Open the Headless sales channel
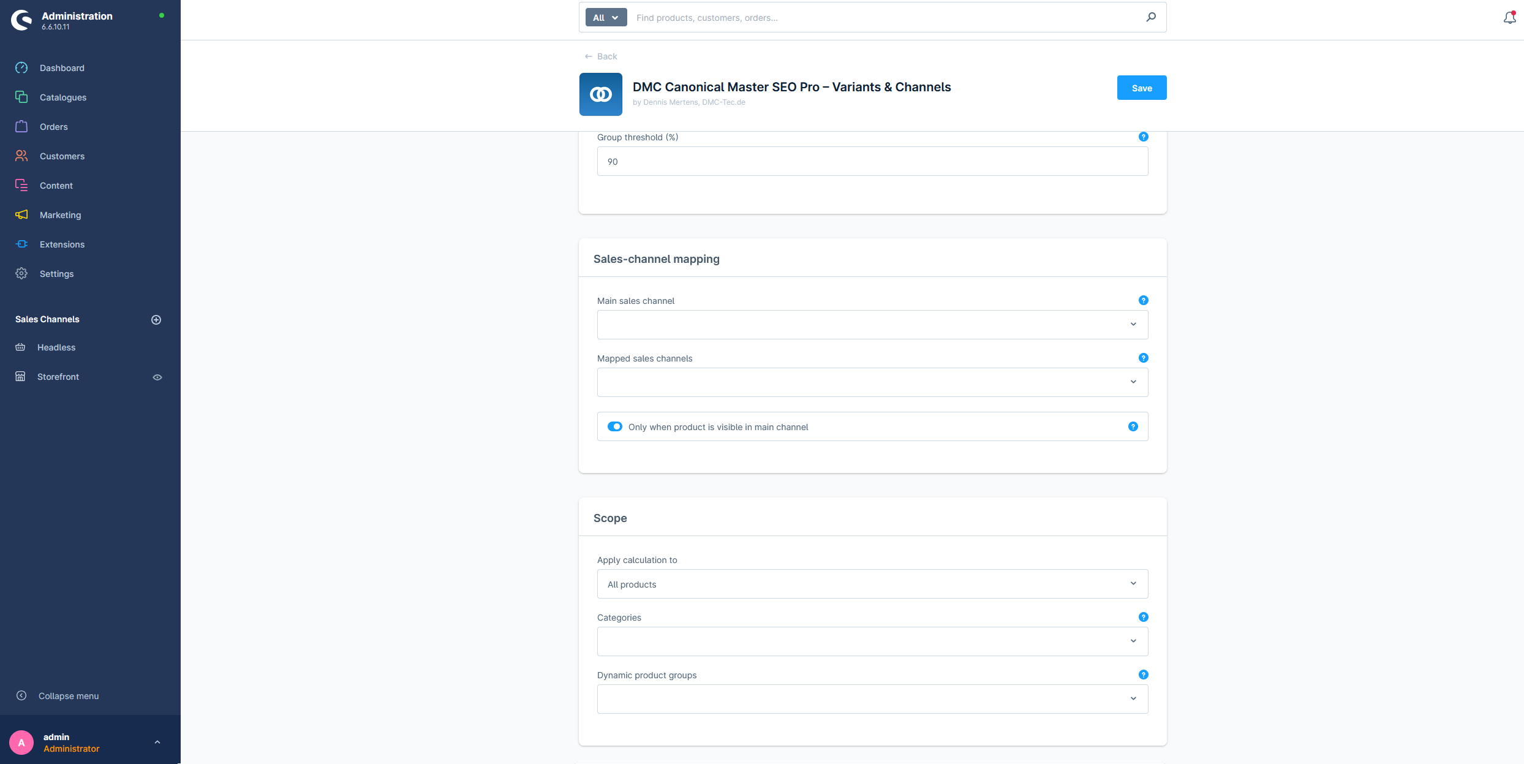 pyautogui.click(x=56, y=347)
